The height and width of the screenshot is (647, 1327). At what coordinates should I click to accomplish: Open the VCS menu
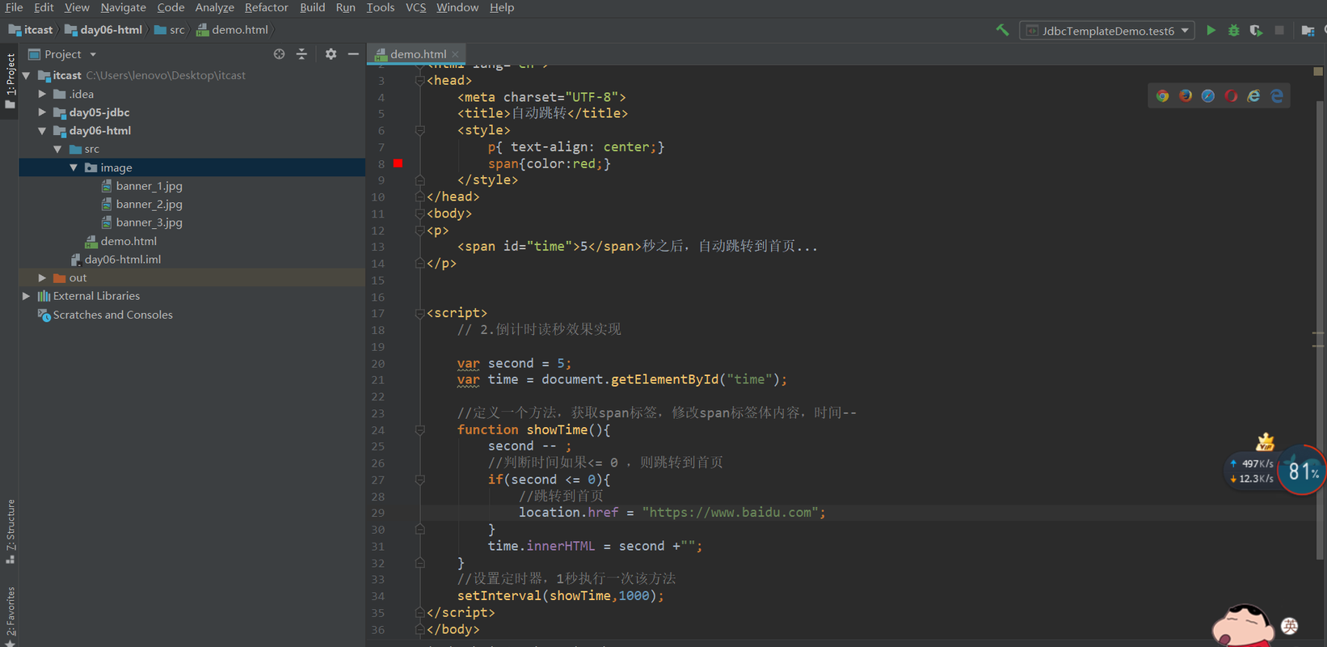coord(415,7)
